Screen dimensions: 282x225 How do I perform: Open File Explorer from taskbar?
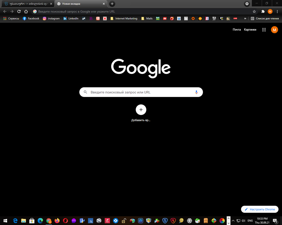[24, 221]
